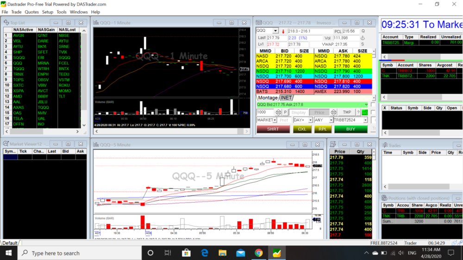Open the MARKET order type dropdown

coord(274,120)
